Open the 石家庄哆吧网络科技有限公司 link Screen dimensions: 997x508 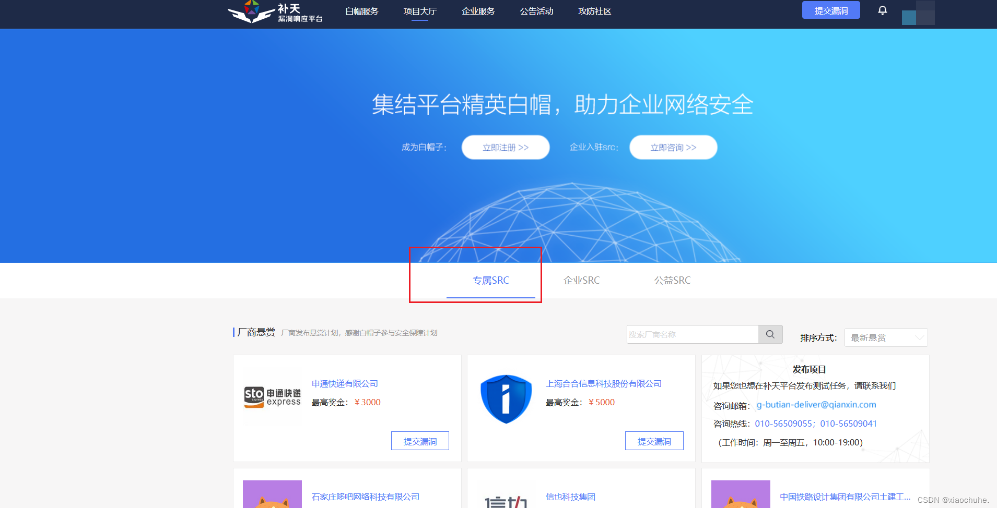[366, 497]
